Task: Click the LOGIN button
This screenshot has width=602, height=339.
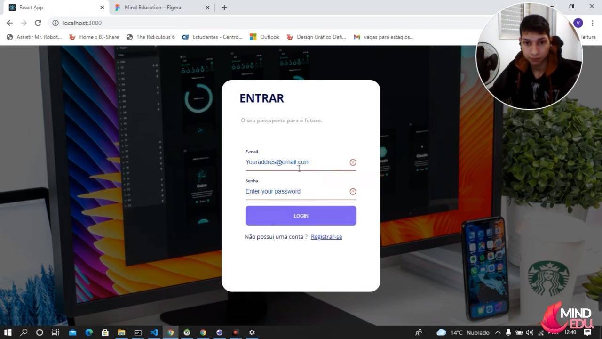Action: click(x=301, y=215)
